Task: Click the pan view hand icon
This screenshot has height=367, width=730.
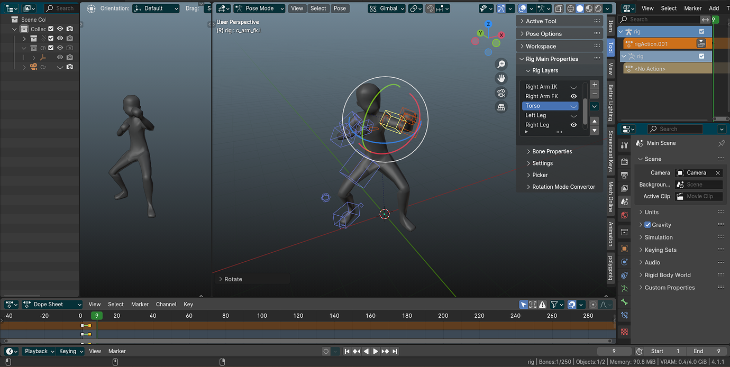Action: [501, 78]
